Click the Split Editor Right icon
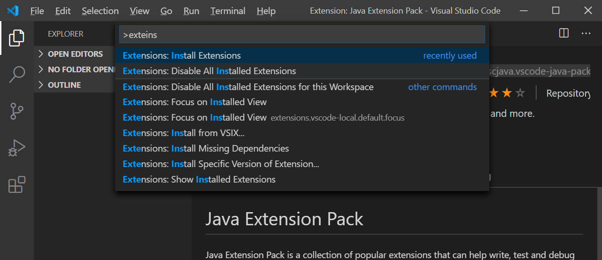 (564, 33)
